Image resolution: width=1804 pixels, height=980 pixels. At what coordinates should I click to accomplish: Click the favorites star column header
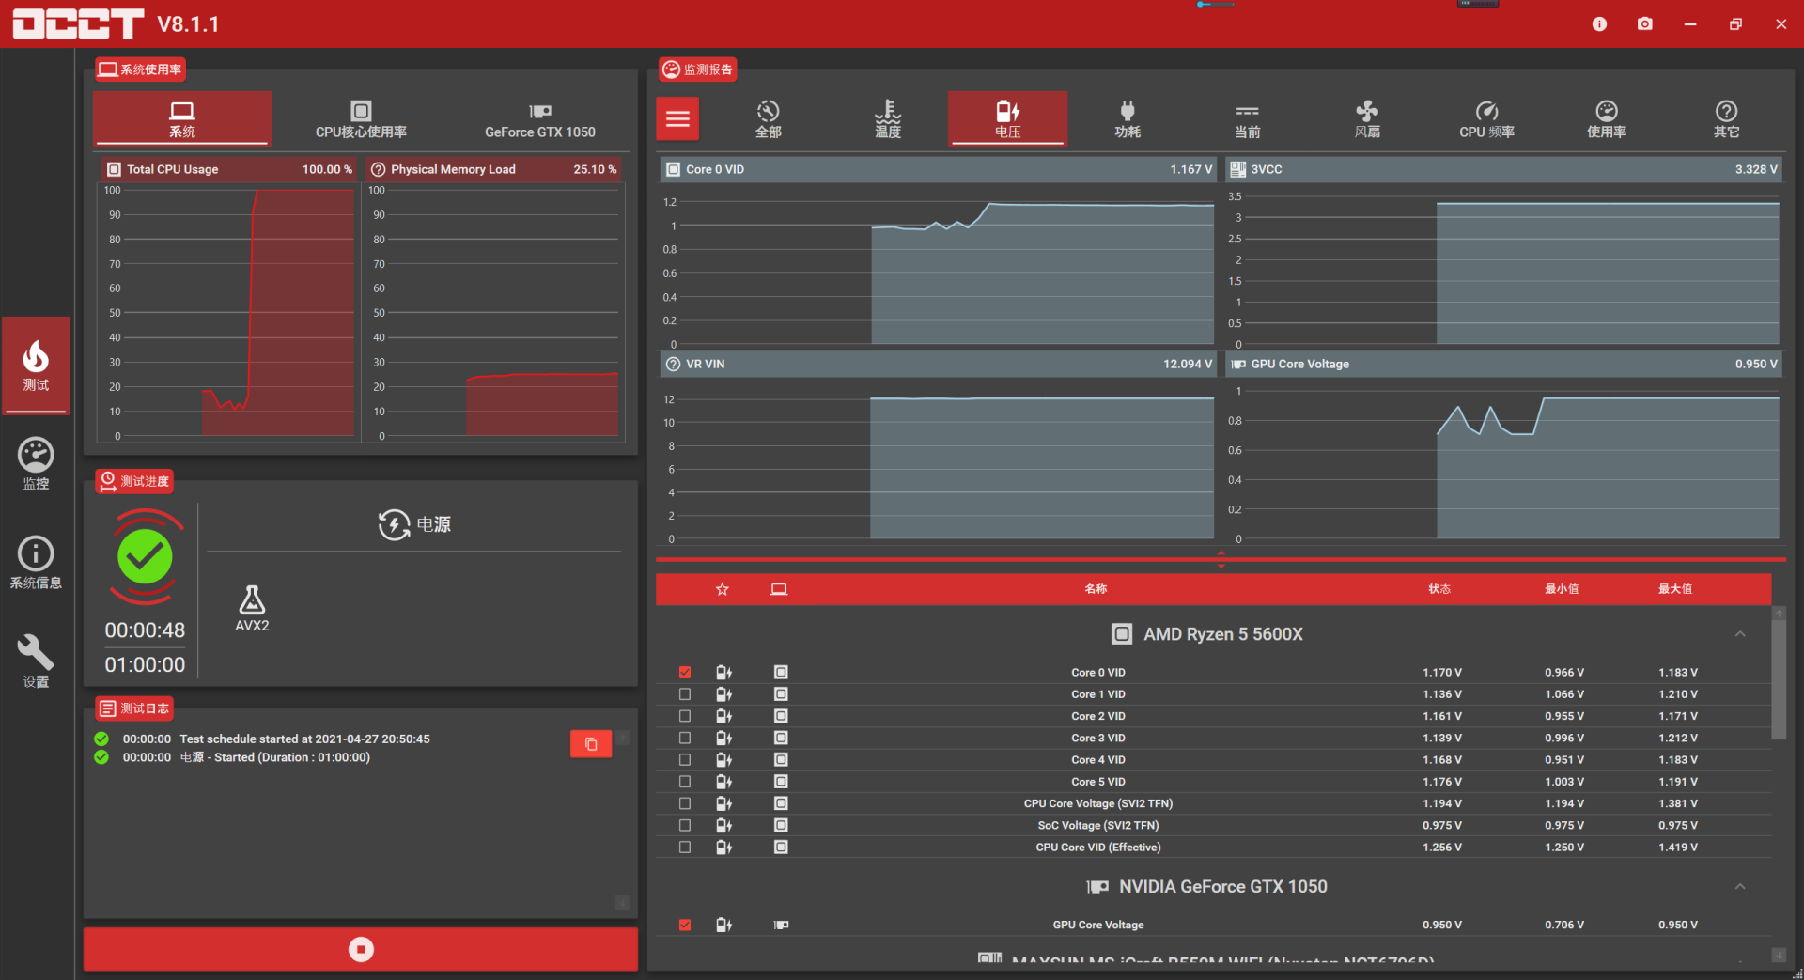[722, 589]
